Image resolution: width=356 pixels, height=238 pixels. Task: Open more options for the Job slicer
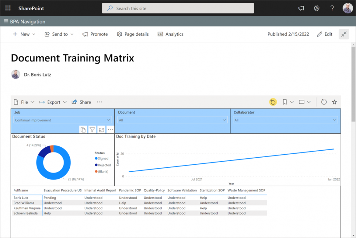coord(110,130)
